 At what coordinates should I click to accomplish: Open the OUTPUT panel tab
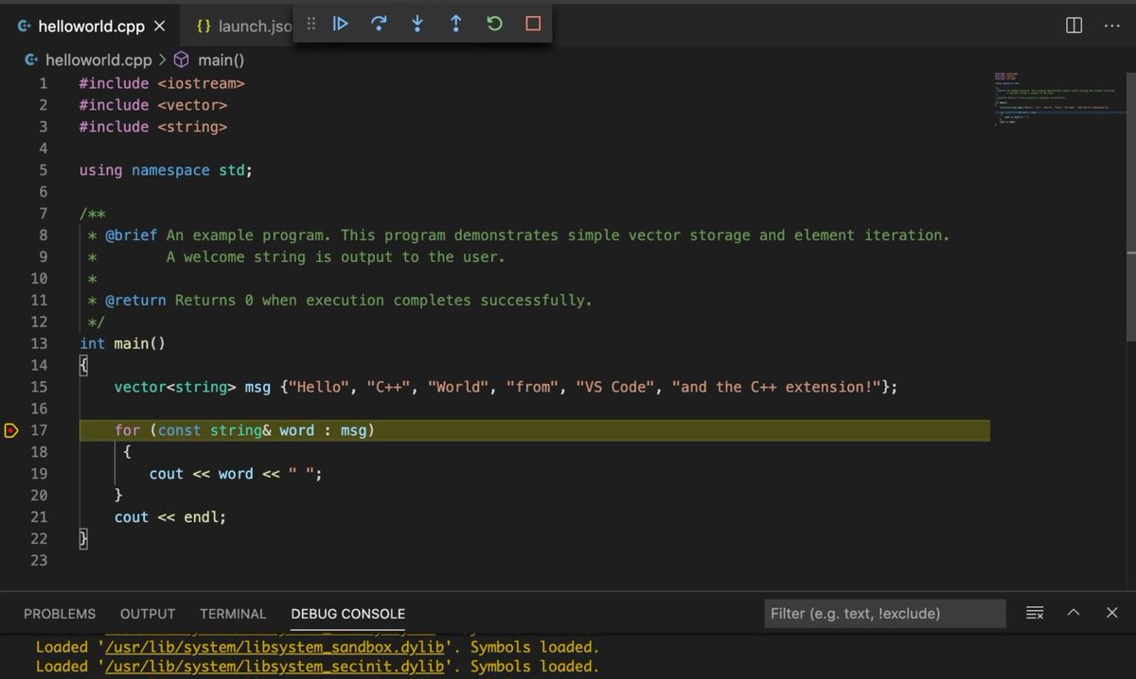point(148,614)
